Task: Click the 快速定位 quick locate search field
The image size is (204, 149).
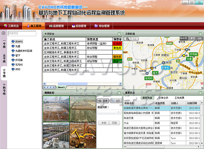Action: 22,33
